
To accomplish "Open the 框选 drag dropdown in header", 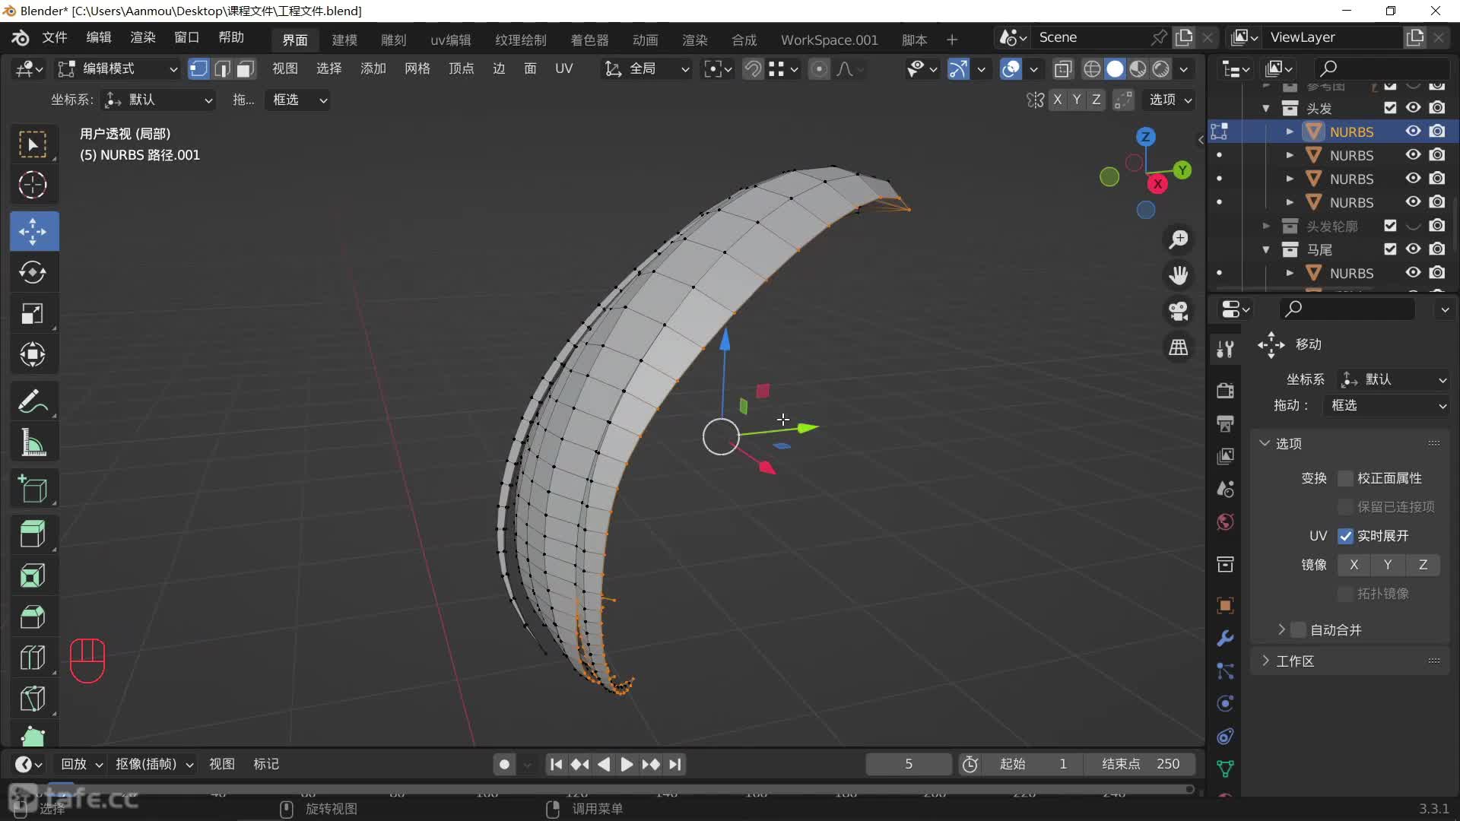I will pos(297,100).
